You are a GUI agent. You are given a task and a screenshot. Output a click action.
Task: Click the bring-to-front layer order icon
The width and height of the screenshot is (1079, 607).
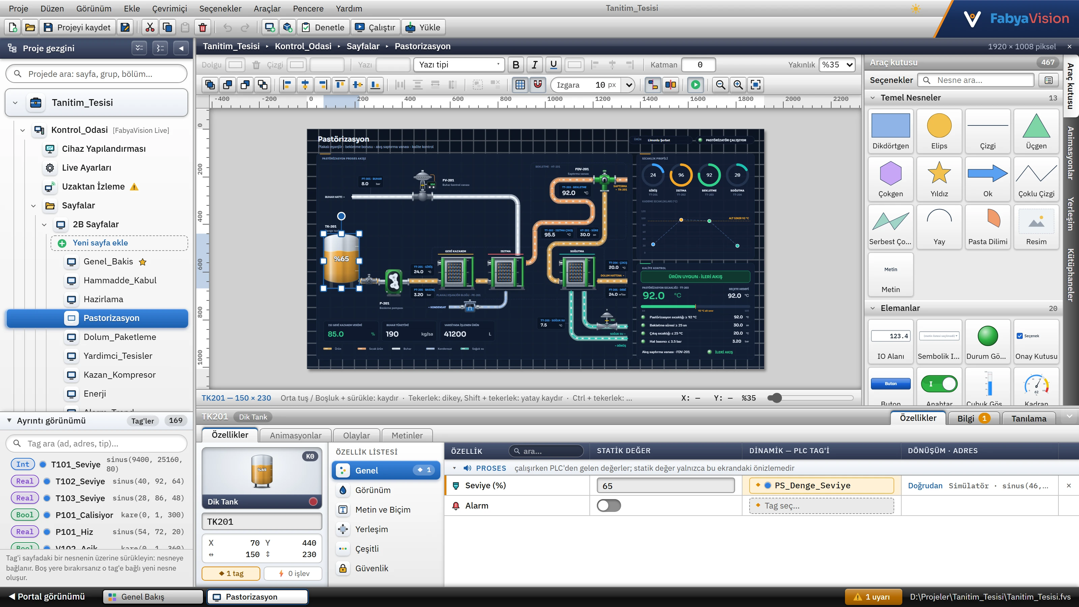click(210, 85)
